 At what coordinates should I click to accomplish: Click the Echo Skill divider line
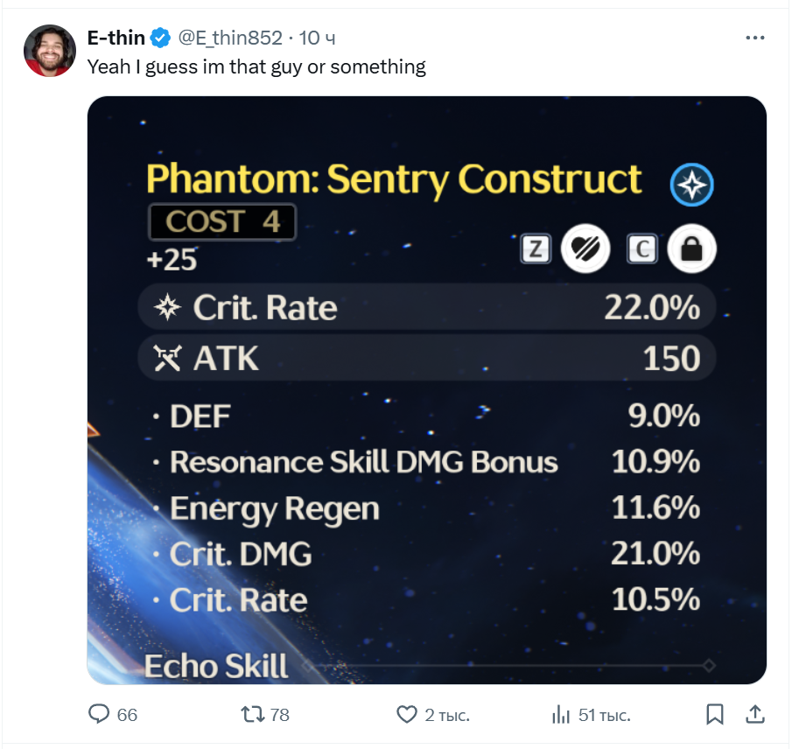click(x=508, y=666)
